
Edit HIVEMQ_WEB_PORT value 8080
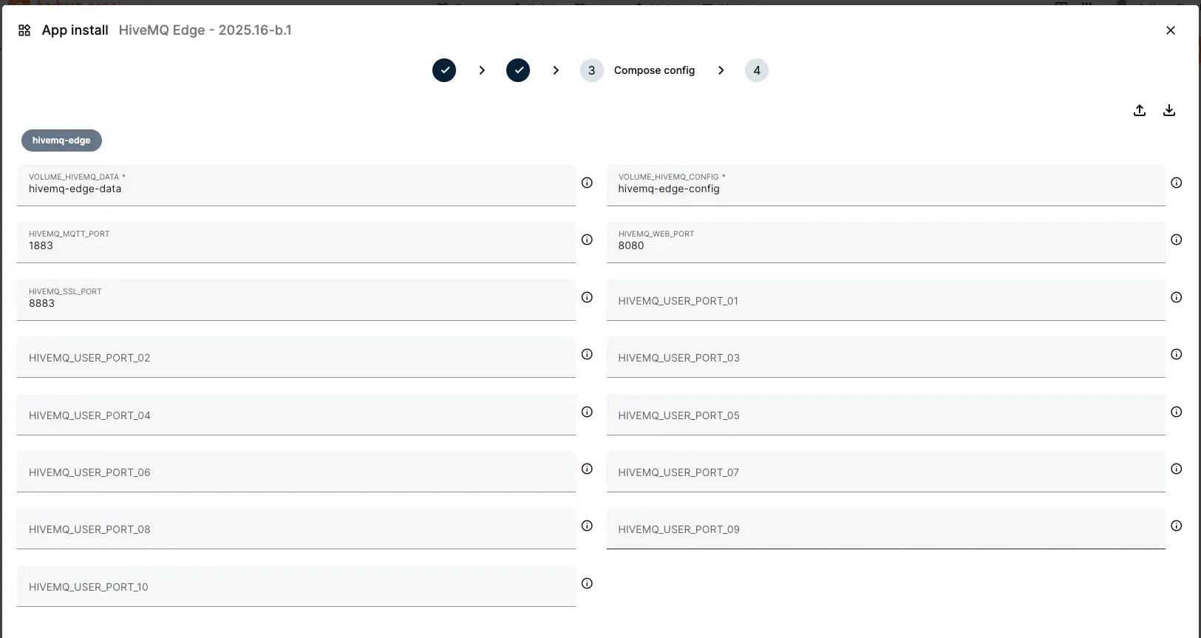(886, 242)
